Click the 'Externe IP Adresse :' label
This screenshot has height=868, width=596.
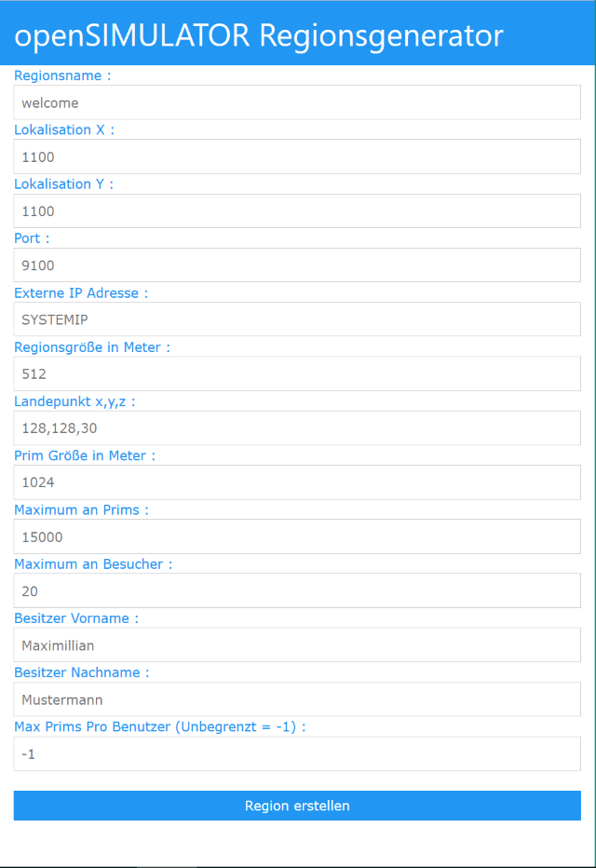pos(81,292)
